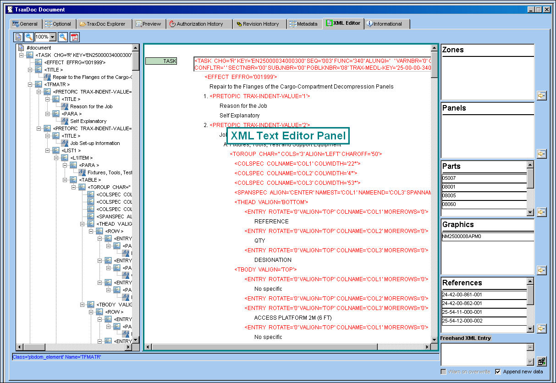Screen dimensions: 556x383
Task: Click the References list scroll up arrow
Action: coord(530,281)
